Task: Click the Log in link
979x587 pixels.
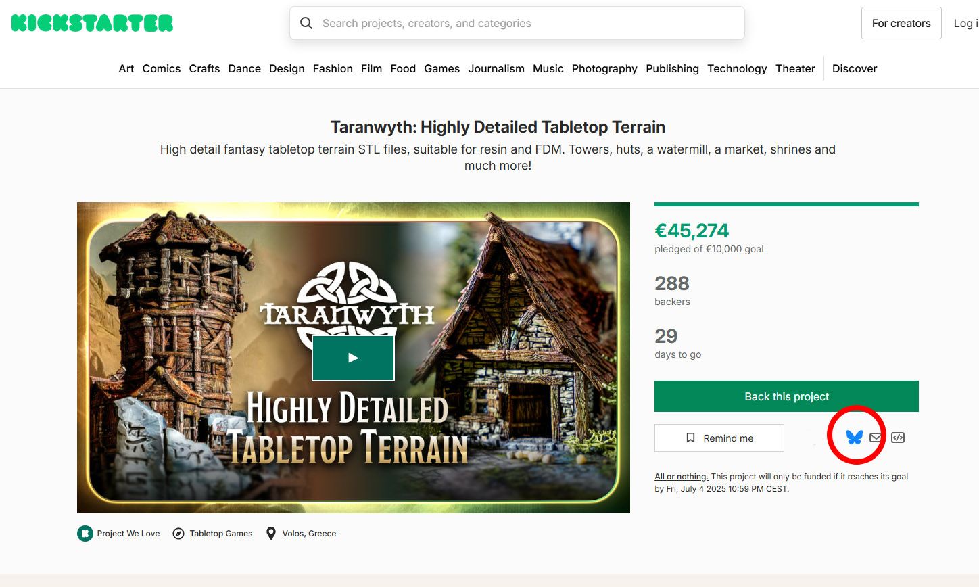Action: [x=966, y=23]
